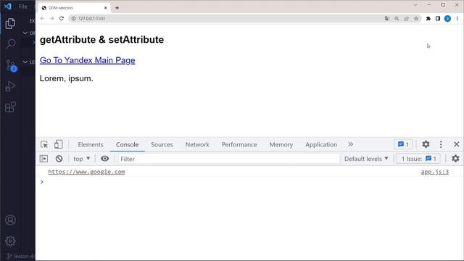Reload the browser page
This screenshot has width=464, height=261.
pyautogui.click(x=62, y=18)
